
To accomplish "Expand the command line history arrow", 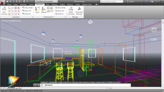I will [130, 85].
